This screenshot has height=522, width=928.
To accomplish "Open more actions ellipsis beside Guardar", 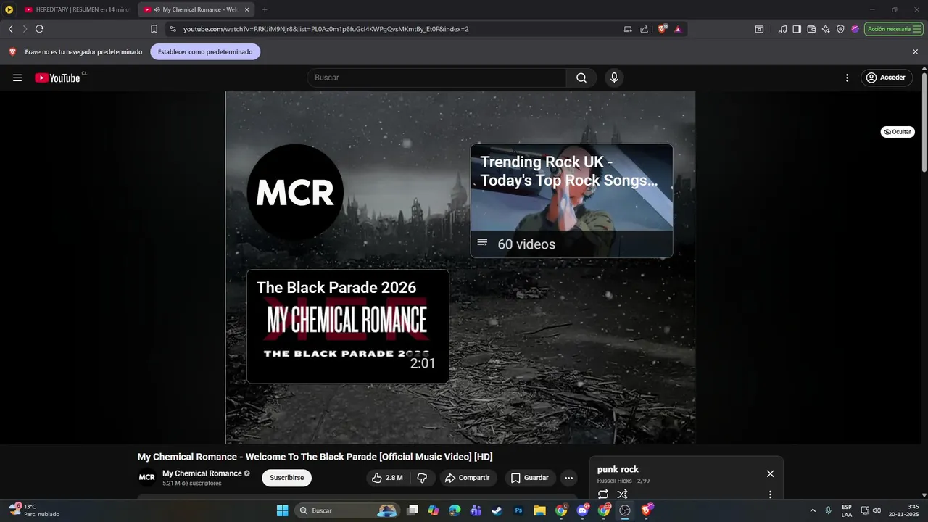I will 568,478.
